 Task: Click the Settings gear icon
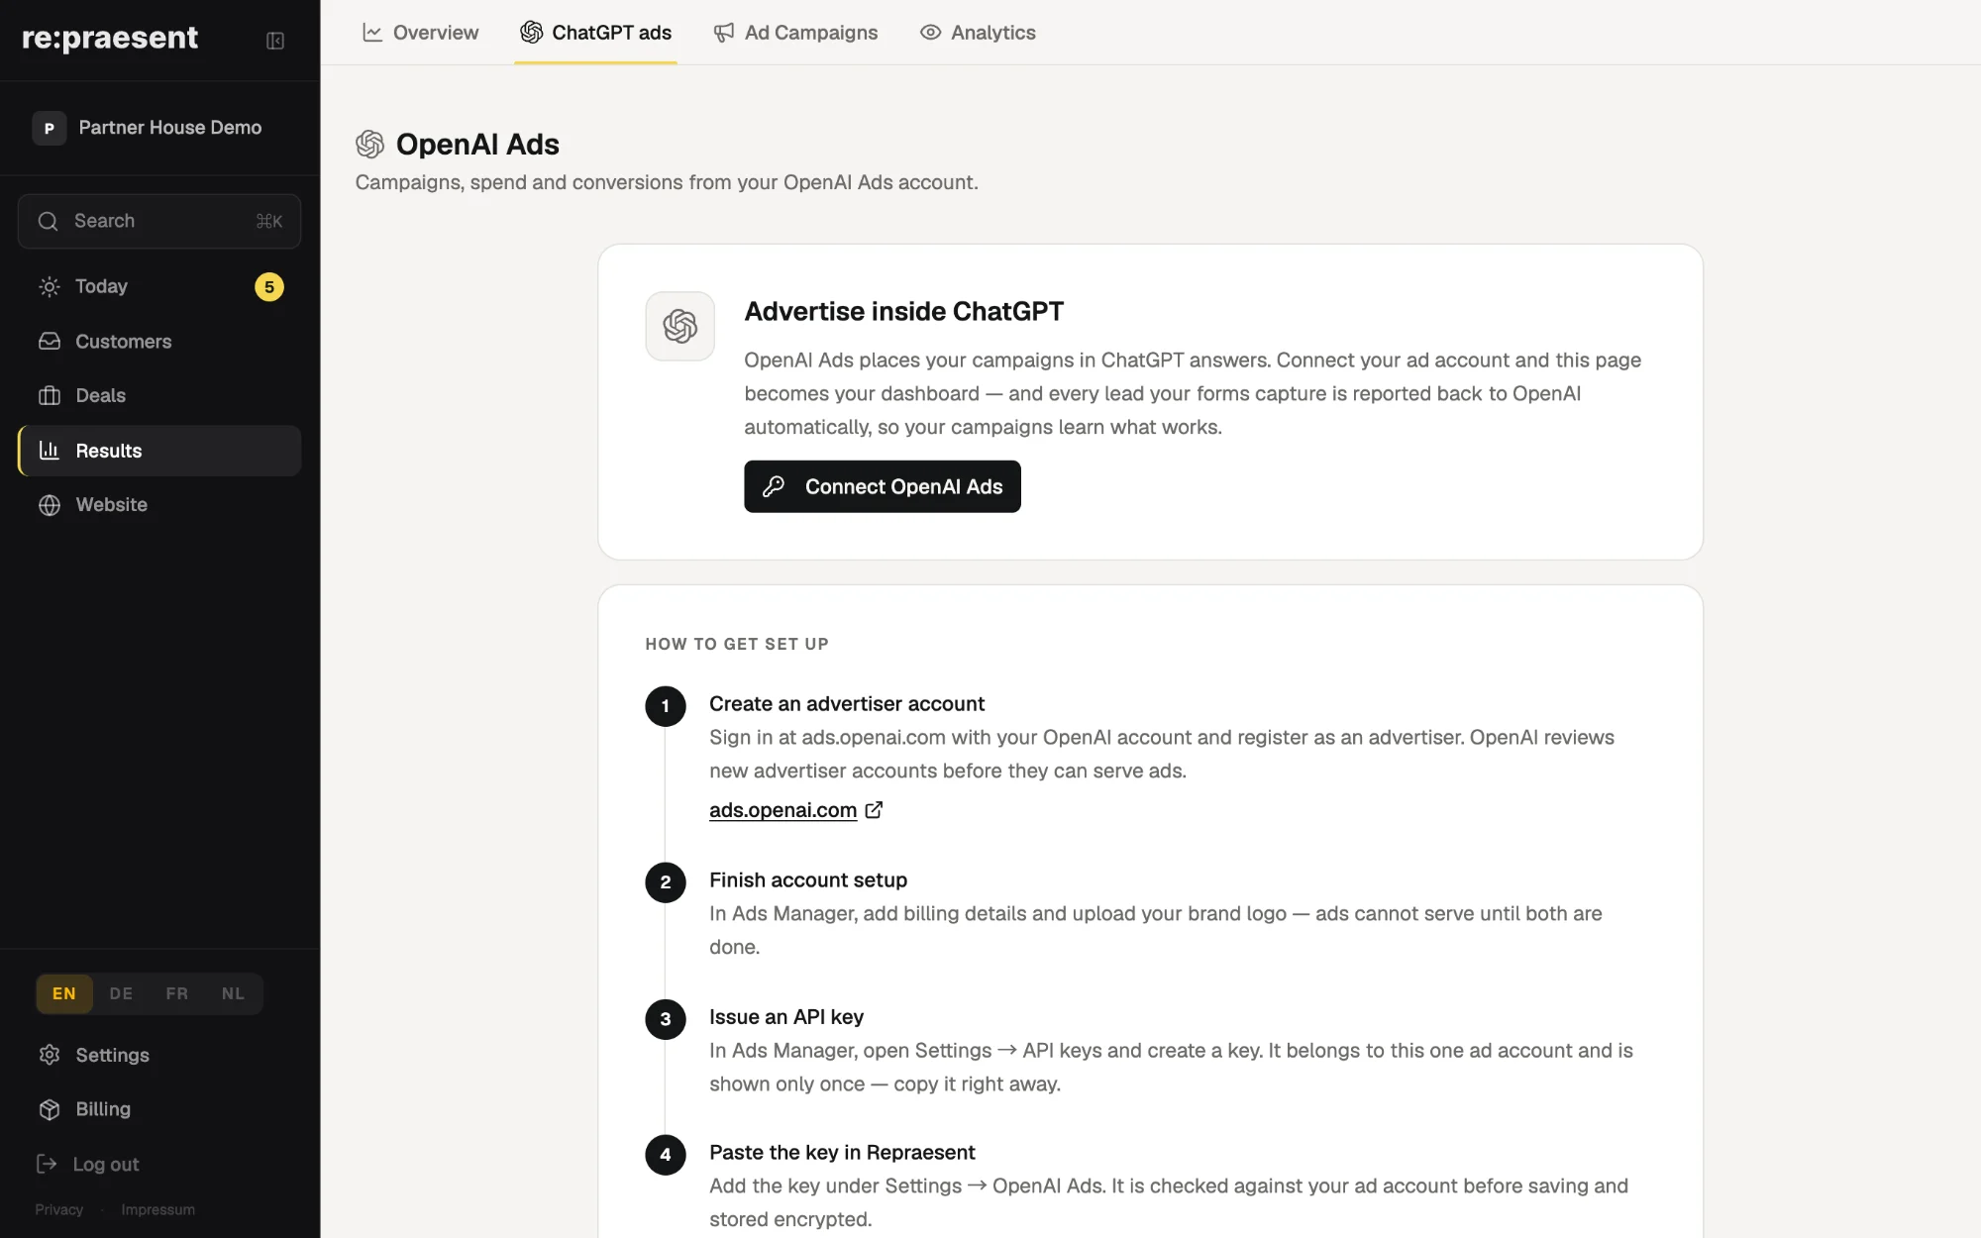point(50,1055)
